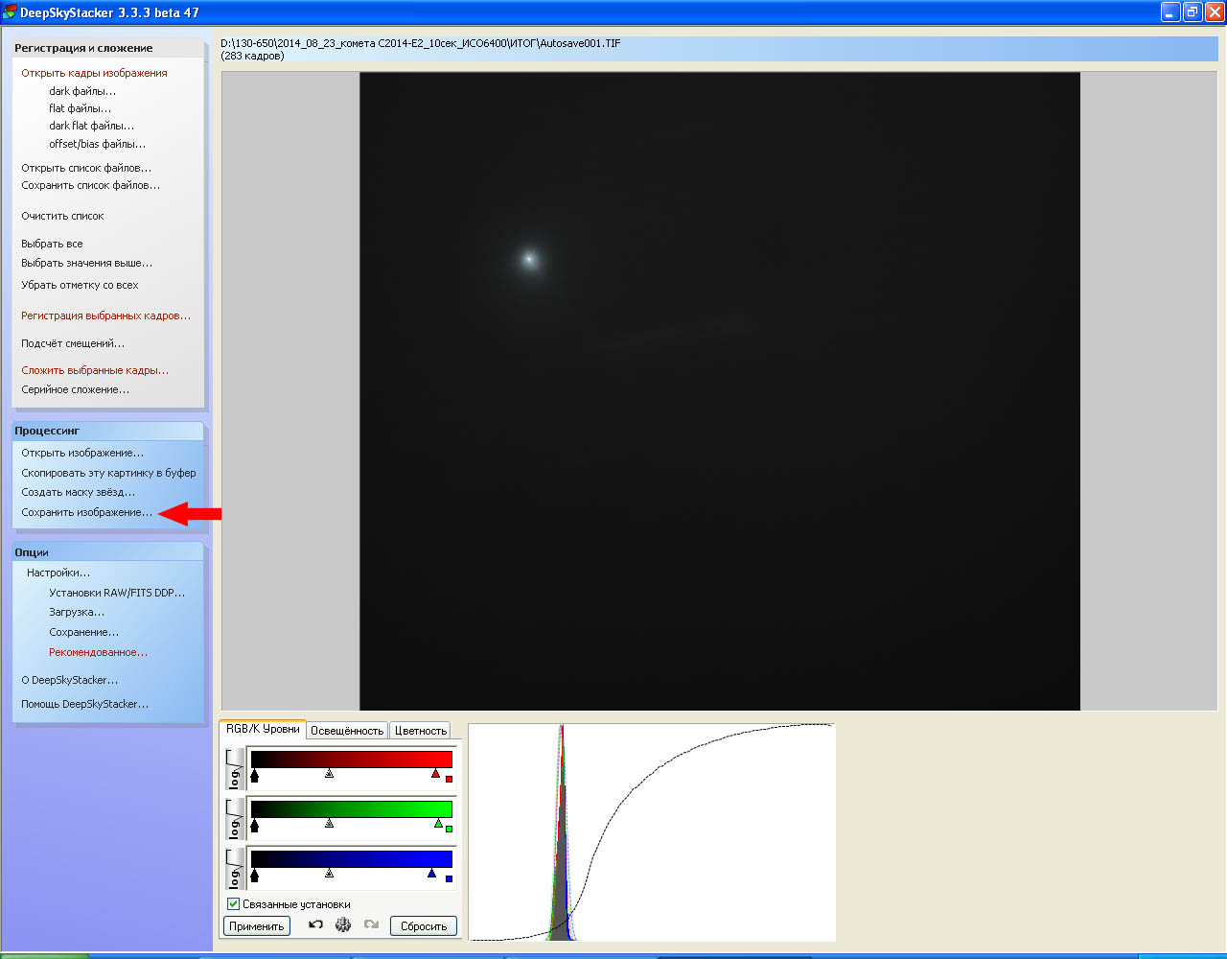Open the gear settings icon beside Apply
1227x959 pixels.
click(343, 925)
